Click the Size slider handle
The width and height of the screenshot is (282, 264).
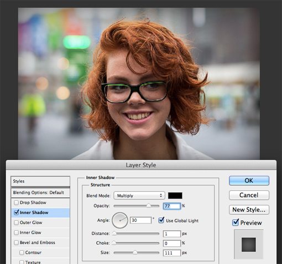coord(135,252)
